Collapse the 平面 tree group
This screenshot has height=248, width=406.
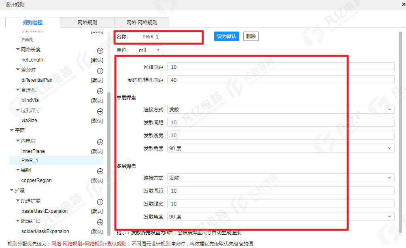coord(12,130)
